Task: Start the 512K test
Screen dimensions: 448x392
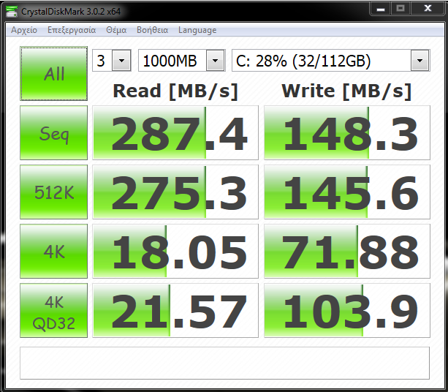Action: pyautogui.click(x=53, y=192)
